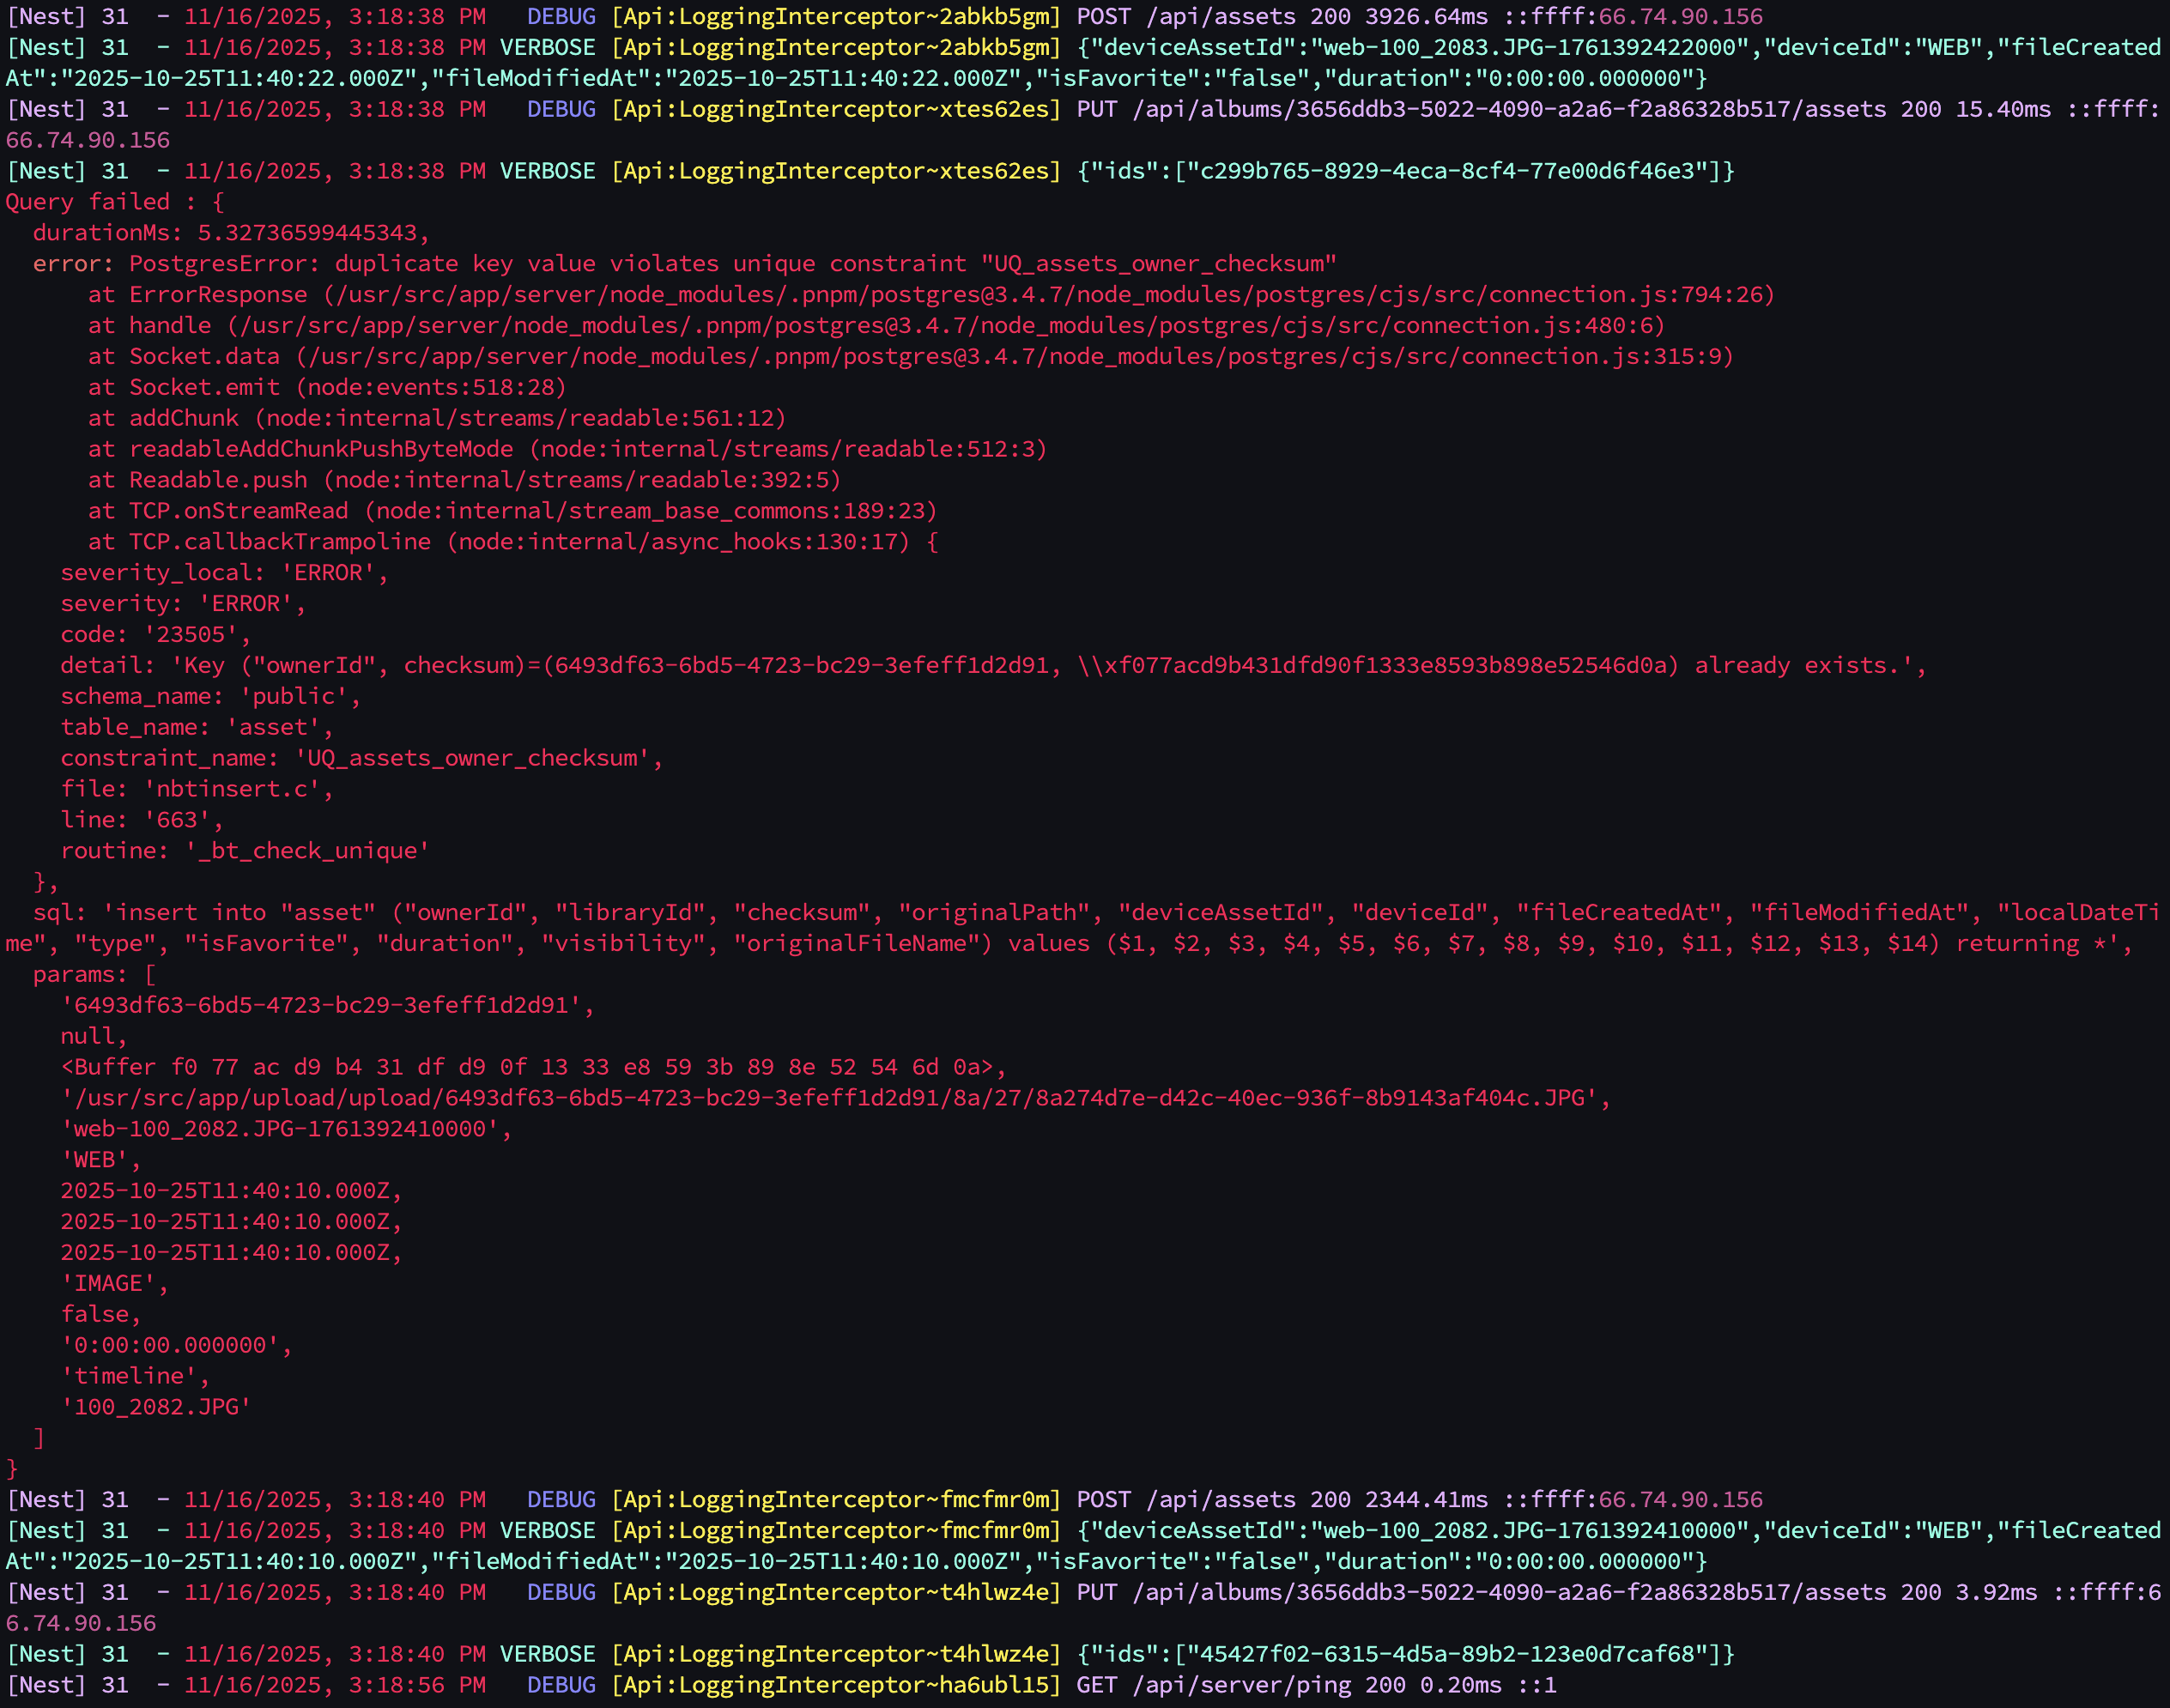This screenshot has width=2170, height=1708.
Task: Click the 'Query failed' error text
Action: (x=88, y=202)
